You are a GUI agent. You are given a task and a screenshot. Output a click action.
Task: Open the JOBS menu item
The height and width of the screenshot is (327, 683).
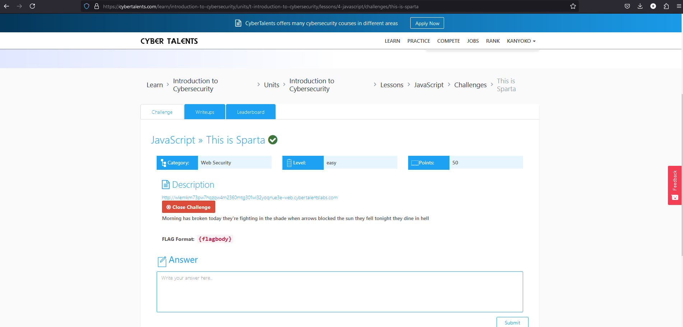pos(473,41)
